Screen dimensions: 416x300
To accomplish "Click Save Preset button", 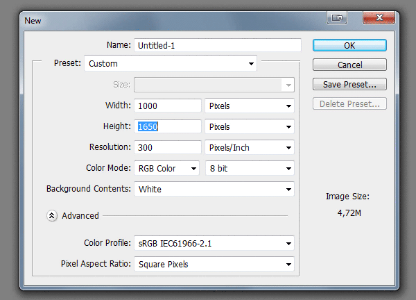I will click(x=349, y=84).
